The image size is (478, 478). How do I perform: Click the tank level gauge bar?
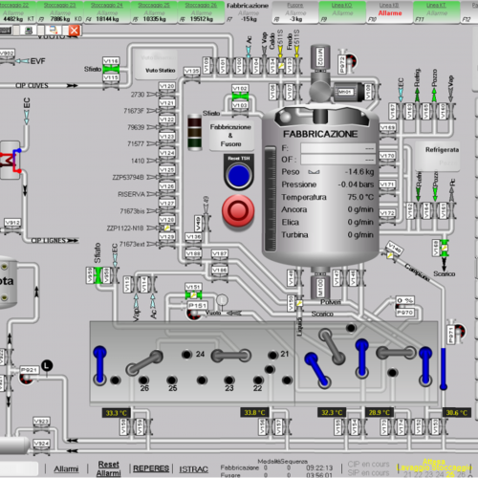(x=271, y=199)
